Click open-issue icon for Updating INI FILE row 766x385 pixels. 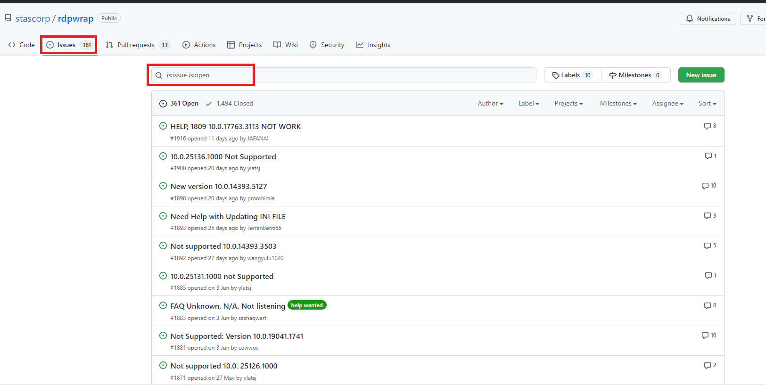[163, 216]
